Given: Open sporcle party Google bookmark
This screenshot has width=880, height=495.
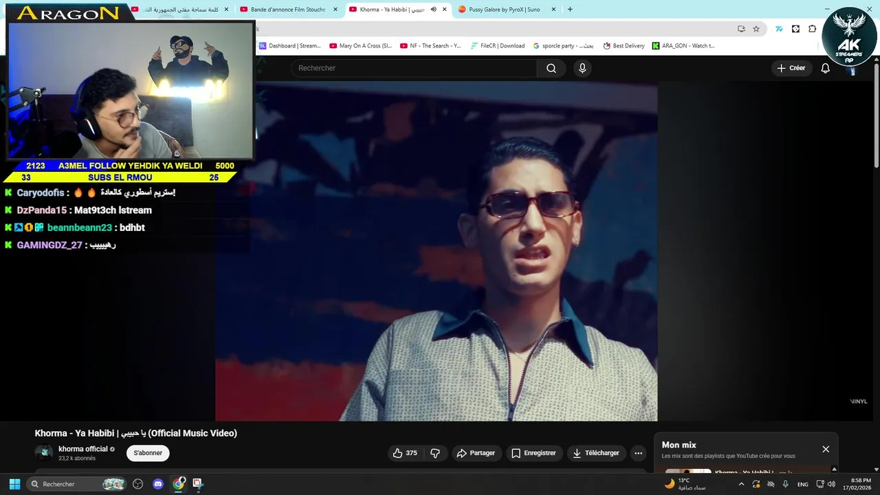Looking at the screenshot, I should (563, 46).
